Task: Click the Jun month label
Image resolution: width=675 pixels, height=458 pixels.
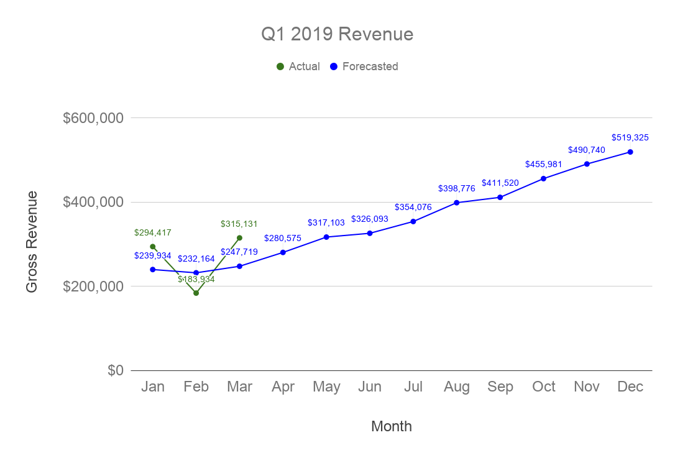Action: (x=370, y=387)
